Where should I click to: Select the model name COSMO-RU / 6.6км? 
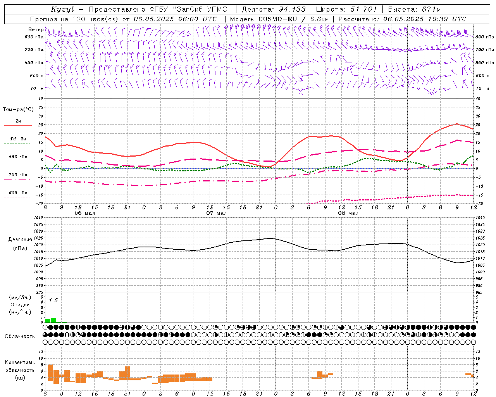(294, 19)
